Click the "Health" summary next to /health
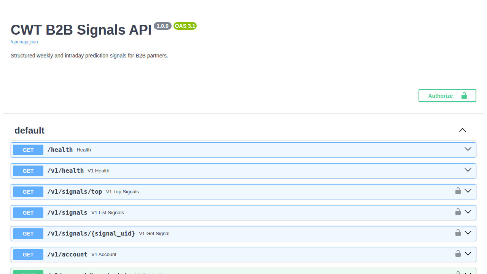487x274 pixels. point(84,150)
